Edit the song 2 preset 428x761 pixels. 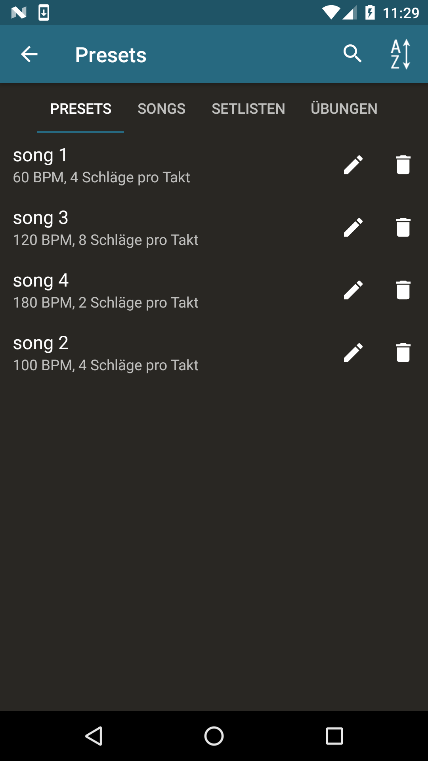(353, 353)
